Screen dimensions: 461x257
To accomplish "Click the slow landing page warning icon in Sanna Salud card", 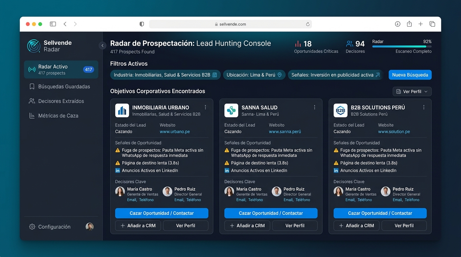I will [227, 163].
